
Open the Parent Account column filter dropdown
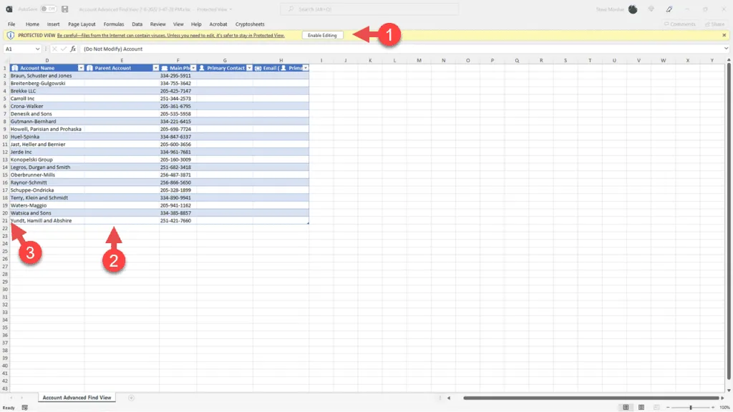(x=155, y=68)
